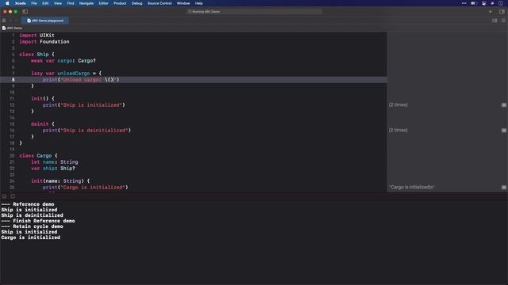
Task: Click the ARC Demo breadcrumb path item
Action: coord(12,28)
